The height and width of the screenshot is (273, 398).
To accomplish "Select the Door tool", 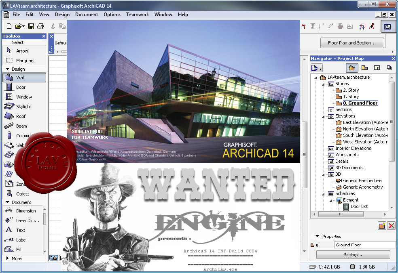I will pyautogui.click(x=24, y=87).
